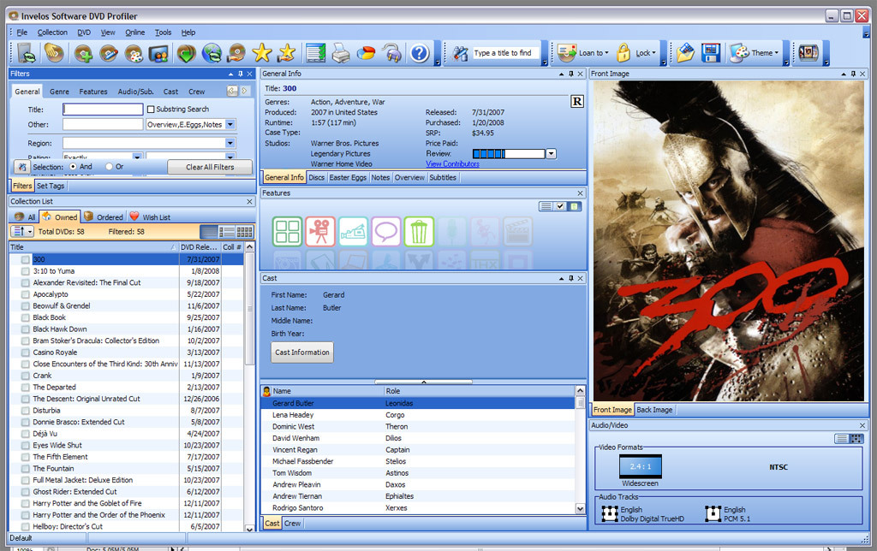Expand the Region combo box
The height and width of the screenshot is (551, 877).
coord(230,143)
